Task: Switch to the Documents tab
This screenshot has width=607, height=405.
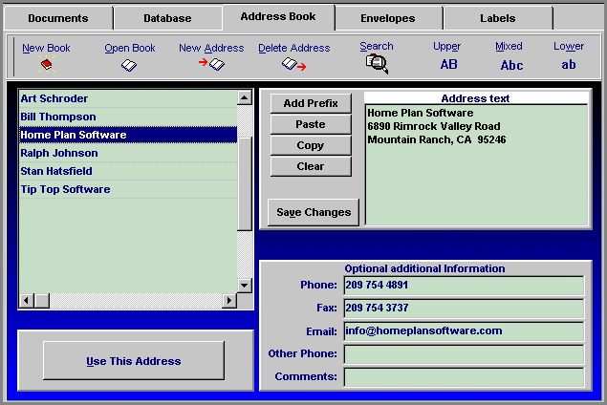Action: (58, 18)
